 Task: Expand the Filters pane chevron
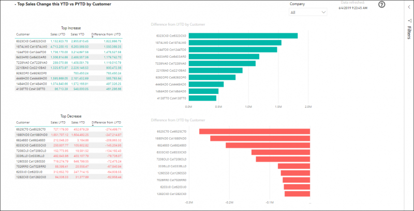(x=409, y=8)
